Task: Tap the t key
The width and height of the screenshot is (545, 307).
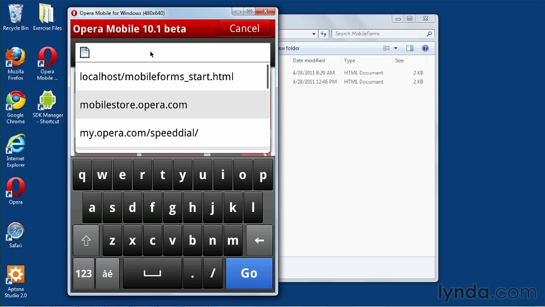Action: click(x=162, y=175)
